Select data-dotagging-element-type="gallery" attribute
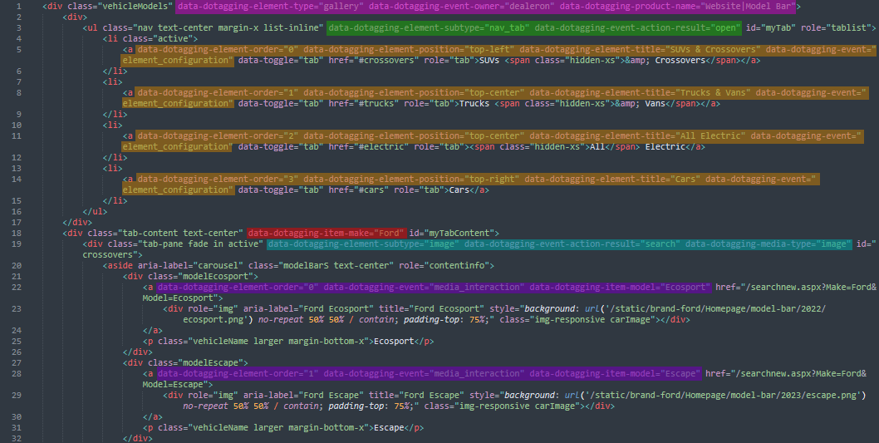Viewport: 879px width, 443px height. click(x=271, y=7)
